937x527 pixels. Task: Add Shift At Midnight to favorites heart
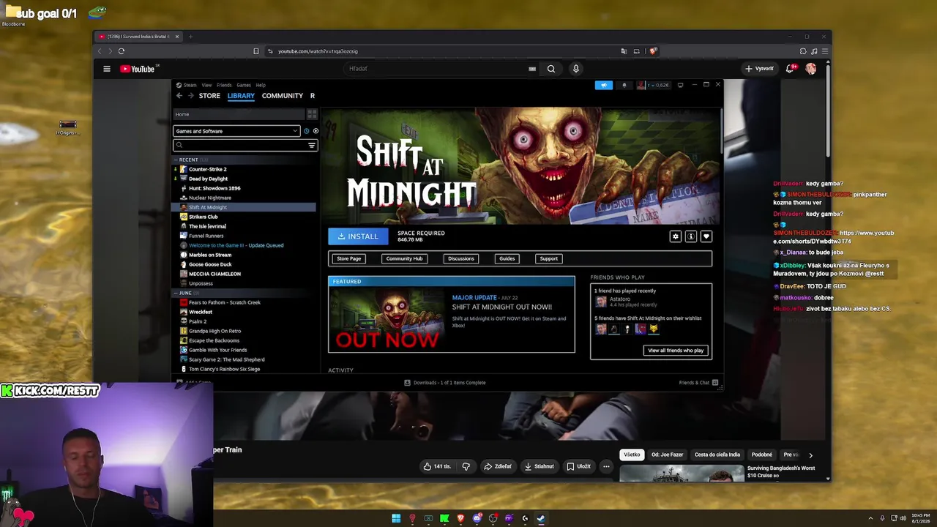(x=706, y=236)
